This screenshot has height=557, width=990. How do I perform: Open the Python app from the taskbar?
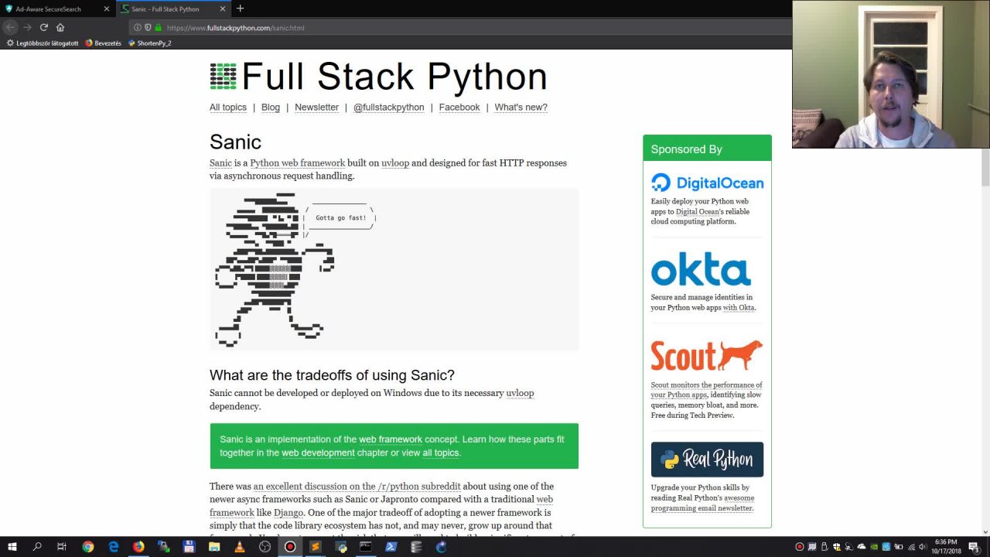(x=340, y=546)
